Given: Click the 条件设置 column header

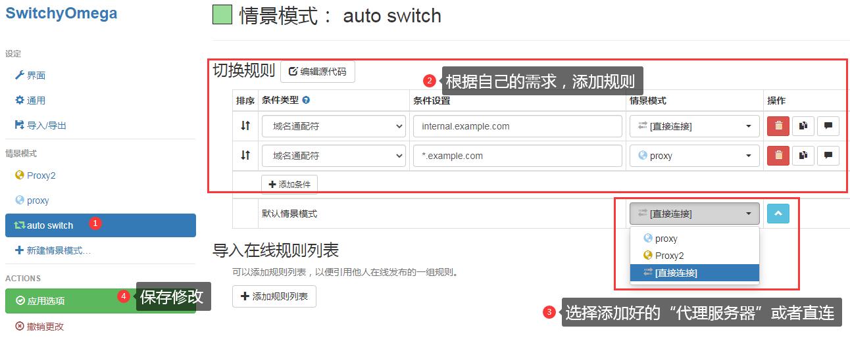Looking at the screenshot, I should coord(432,101).
